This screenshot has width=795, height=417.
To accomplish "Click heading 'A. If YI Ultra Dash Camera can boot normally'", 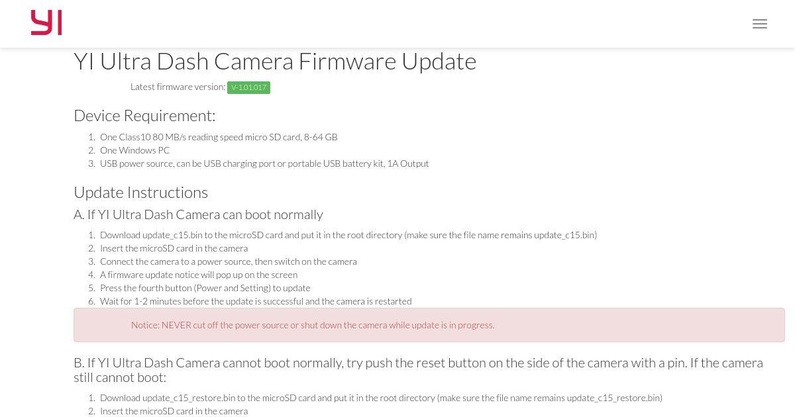I will [198, 214].
